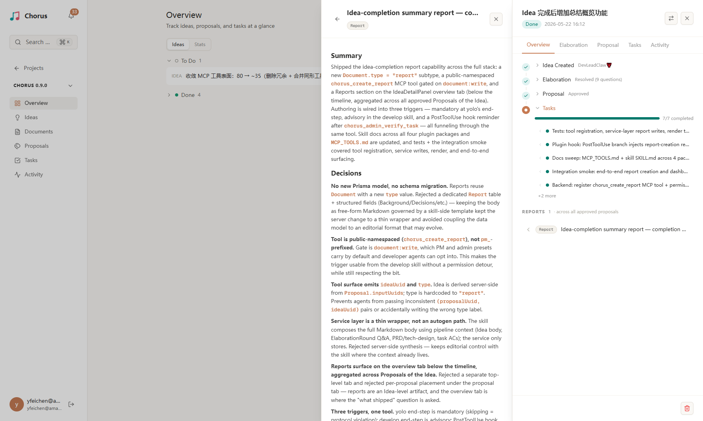Click the Documents file icon
Image resolution: width=703 pixels, height=421 pixels.
coord(18,132)
